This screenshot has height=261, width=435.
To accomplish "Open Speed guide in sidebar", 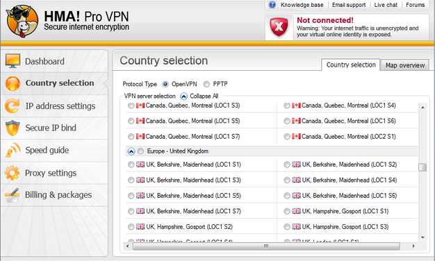I will point(54,150).
